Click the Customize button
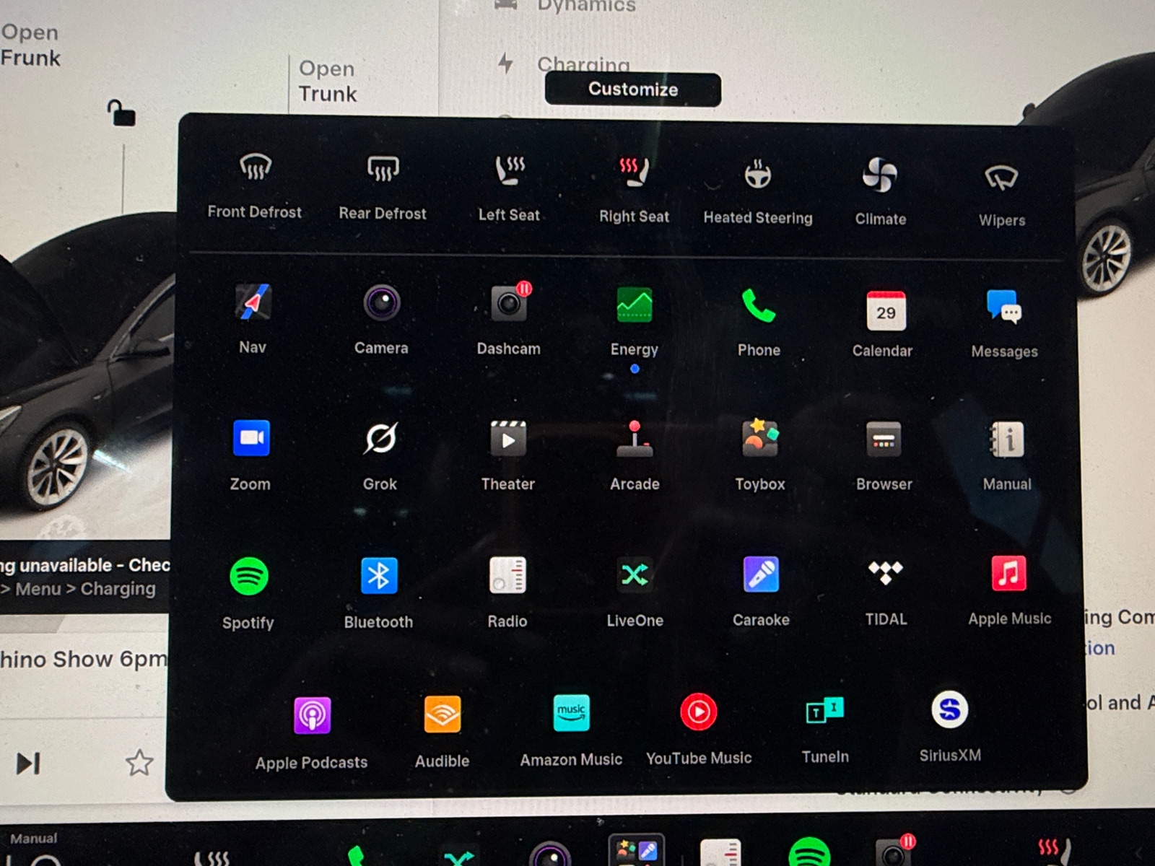 pos(633,89)
